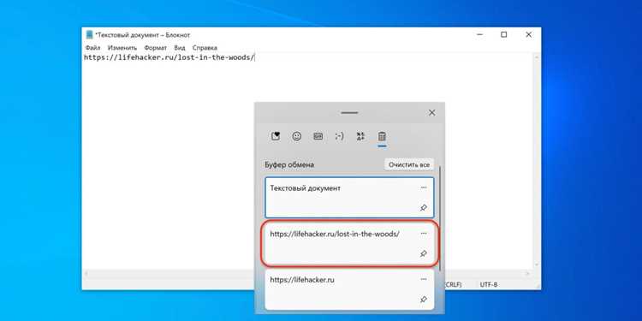Open the recently used tab icon
The width and height of the screenshot is (642, 321).
point(276,136)
